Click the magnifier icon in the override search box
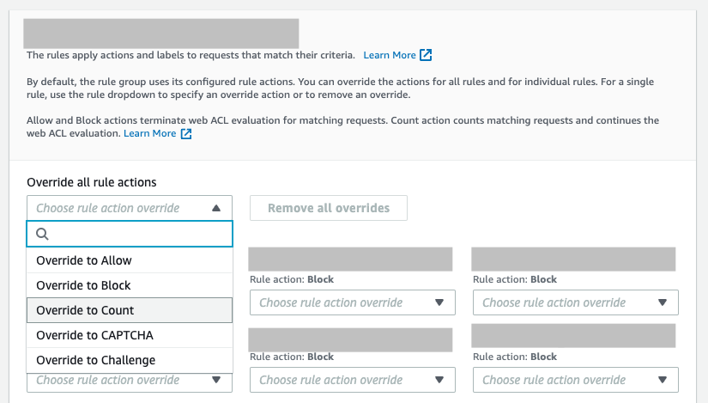This screenshot has width=708, height=403. click(42, 234)
